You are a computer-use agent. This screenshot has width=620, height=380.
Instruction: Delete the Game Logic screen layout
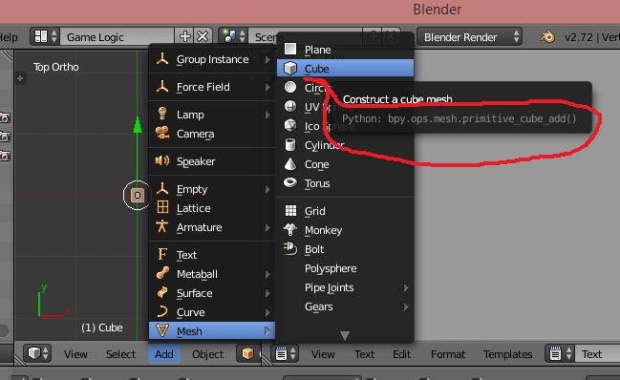click(203, 36)
